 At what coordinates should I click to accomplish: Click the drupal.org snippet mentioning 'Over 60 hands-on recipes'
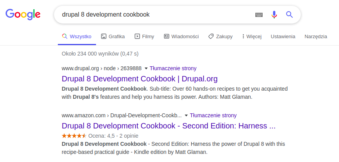point(175,93)
